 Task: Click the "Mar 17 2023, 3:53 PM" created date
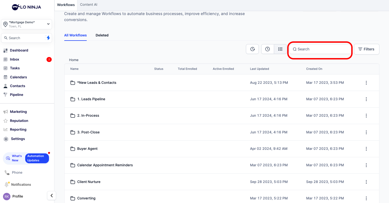coord(325,83)
